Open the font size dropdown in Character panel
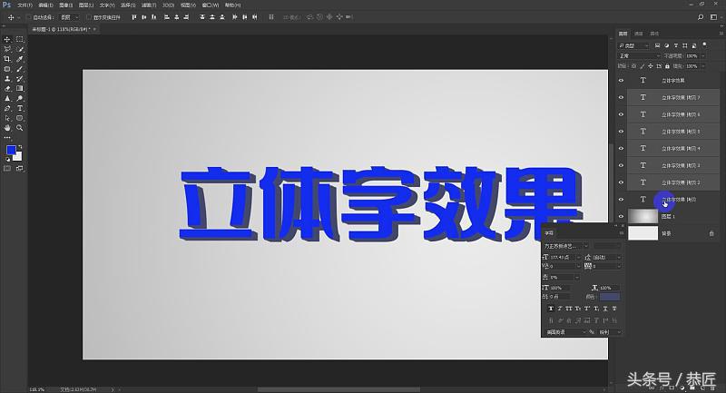This screenshot has width=726, height=393. pos(578,257)
